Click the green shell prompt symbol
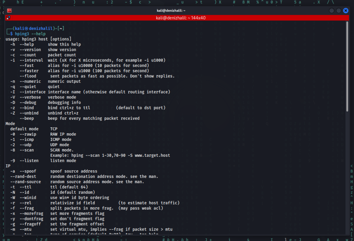Viewport: 354px width, 241px height. point(10,33)
